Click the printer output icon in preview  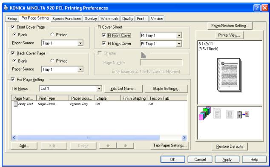[243, 115]
